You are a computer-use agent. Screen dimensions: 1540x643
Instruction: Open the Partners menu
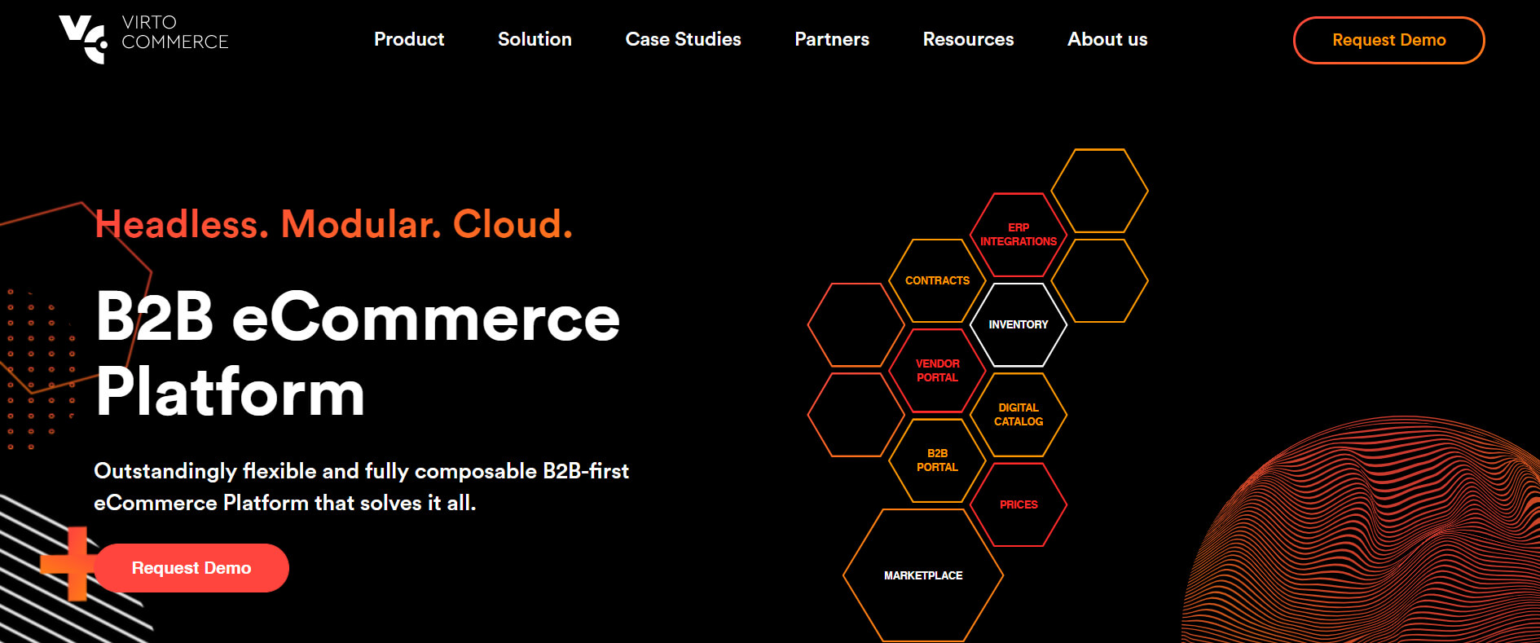coord(832,39)
